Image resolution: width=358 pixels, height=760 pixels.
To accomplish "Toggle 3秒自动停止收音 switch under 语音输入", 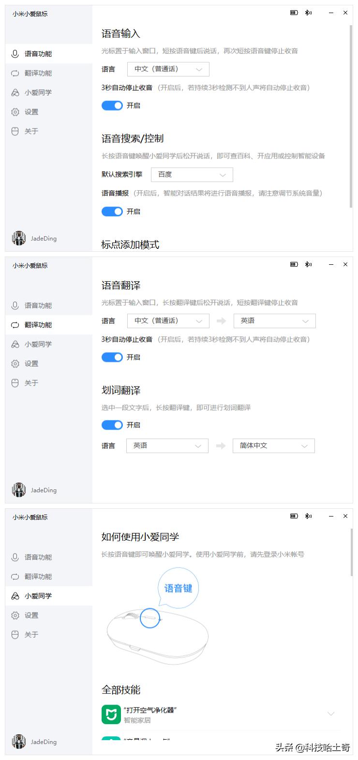I will click(112, 105).
